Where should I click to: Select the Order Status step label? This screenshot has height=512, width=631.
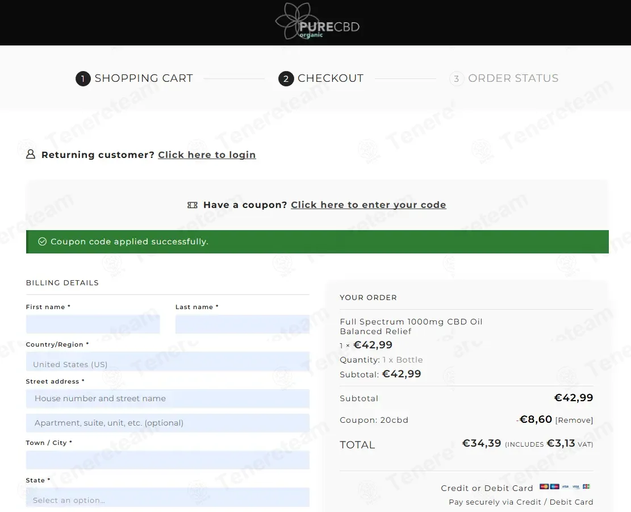pyautogui.click(x=513, y=78)
